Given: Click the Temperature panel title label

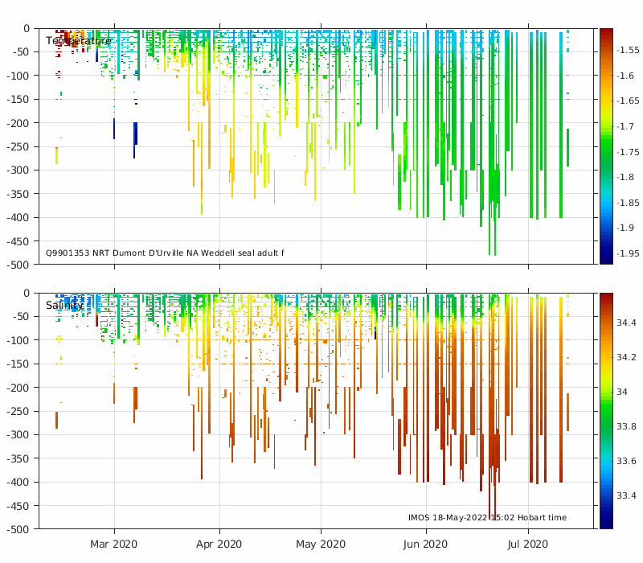Looking at the screenshot, I should [x=78, y=41].
